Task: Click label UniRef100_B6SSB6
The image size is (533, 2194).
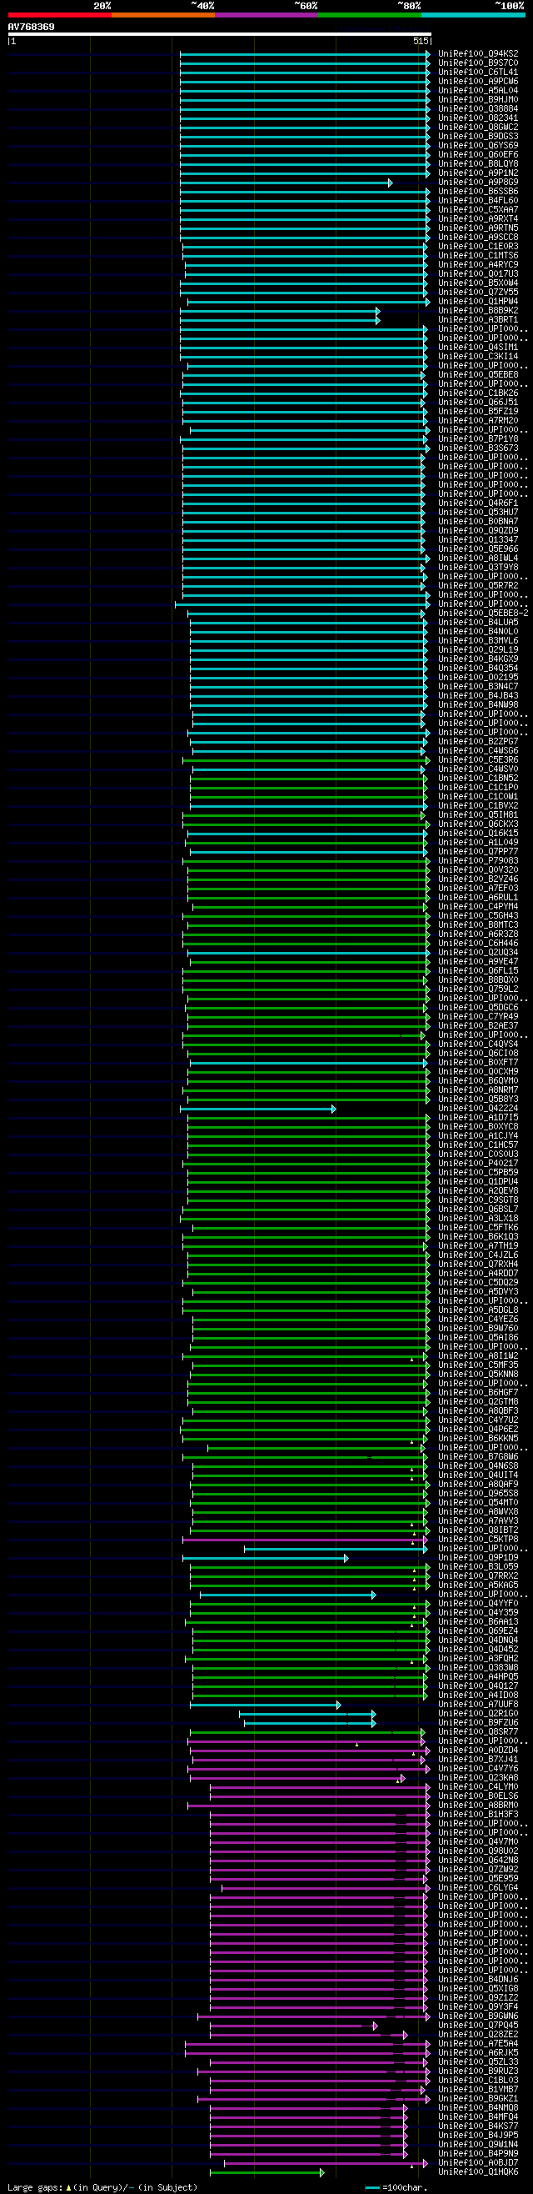Action: point(478,192)
